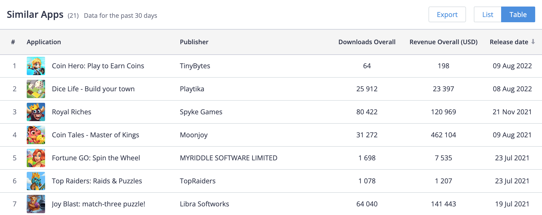The height and width of the screenshot is (215, 542).
Task: Open Royal Riches bull icon
Action: pos(36,112)
